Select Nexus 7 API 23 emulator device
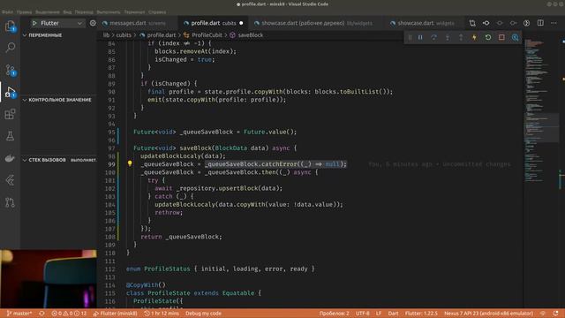 tap(488, 314)
